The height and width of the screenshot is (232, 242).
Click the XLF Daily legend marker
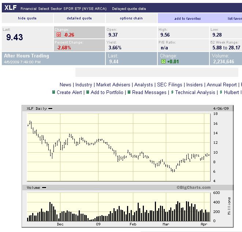click(x=50, y=108)
